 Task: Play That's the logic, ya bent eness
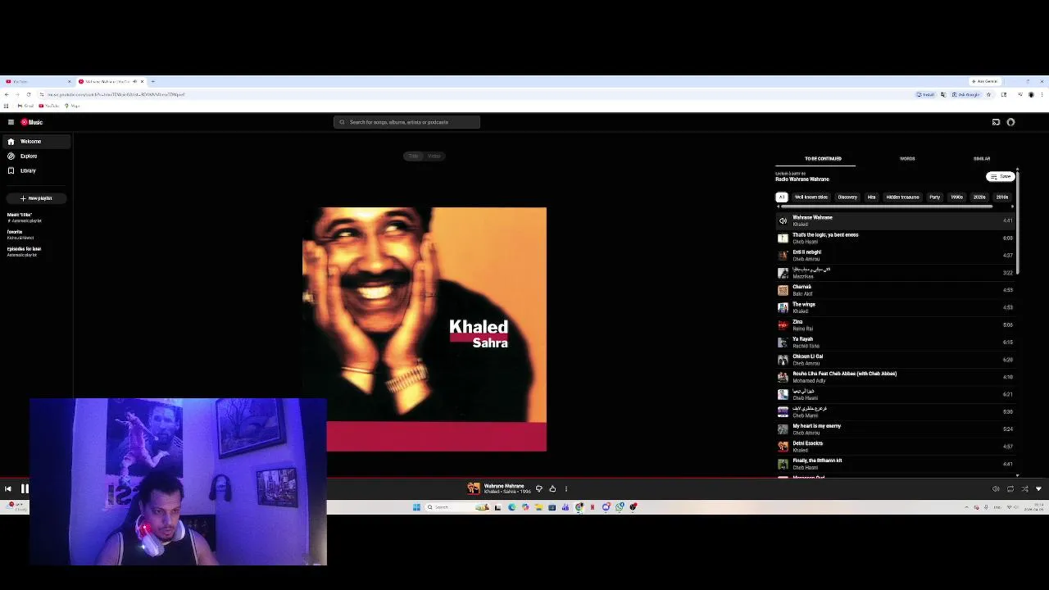coord(895,238)
